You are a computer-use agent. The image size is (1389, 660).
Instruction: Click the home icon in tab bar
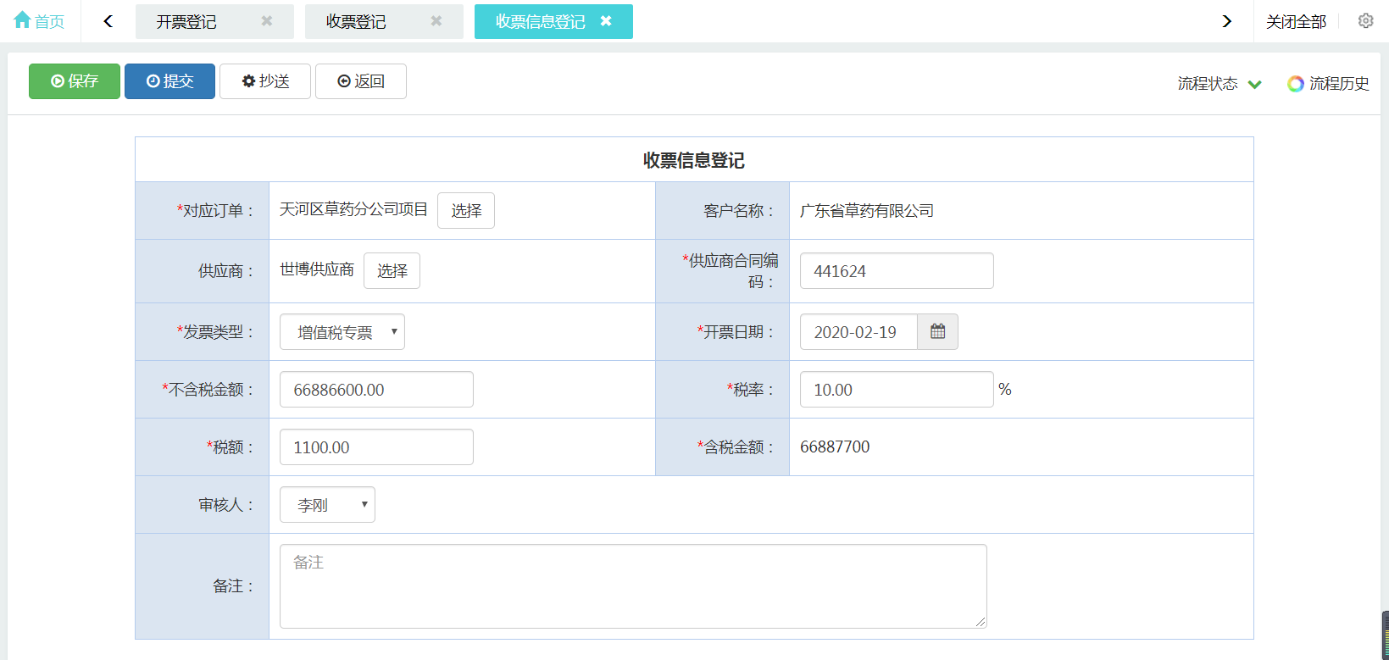[x=23, y=20]
